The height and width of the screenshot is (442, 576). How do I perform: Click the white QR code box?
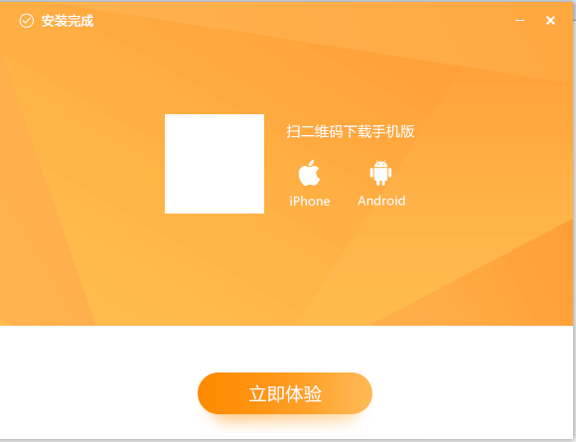pyautogui.click(x=215, y=164)
